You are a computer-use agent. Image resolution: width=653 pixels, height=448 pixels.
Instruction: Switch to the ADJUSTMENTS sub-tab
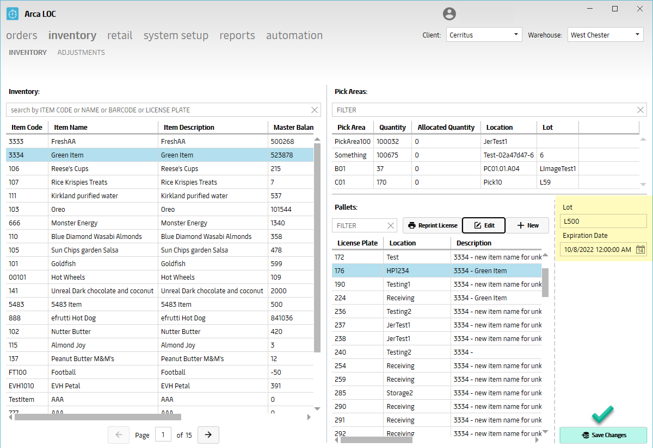tap(81, 53)
